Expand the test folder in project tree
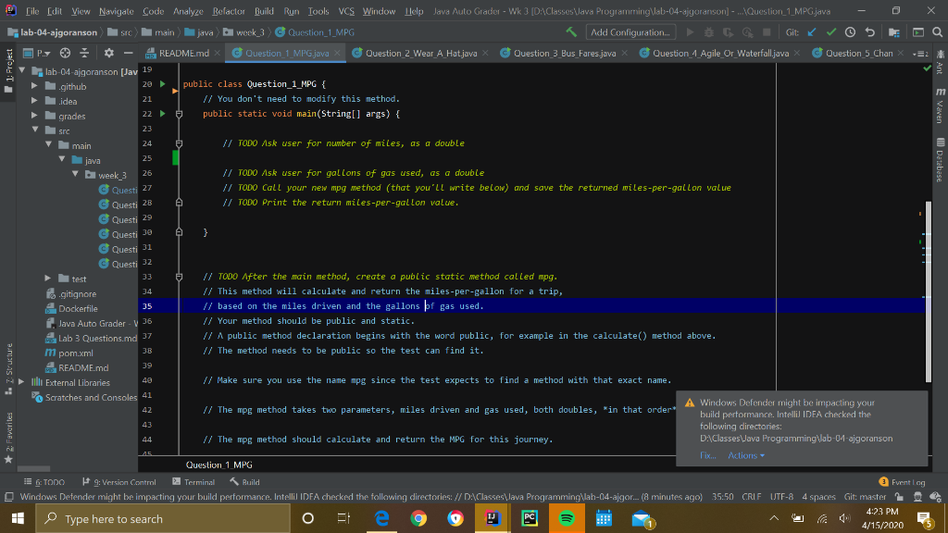Screen dimensions: 948x533 tap(46, 278)
